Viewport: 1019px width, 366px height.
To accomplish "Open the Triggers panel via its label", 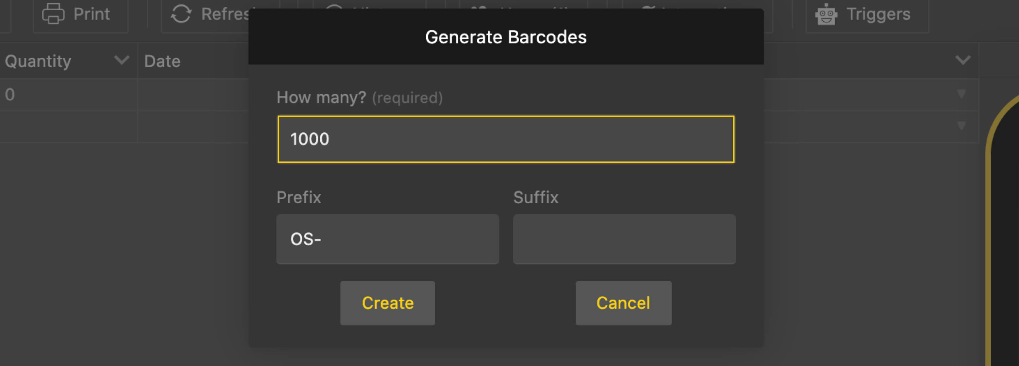I will coord(878,15).
